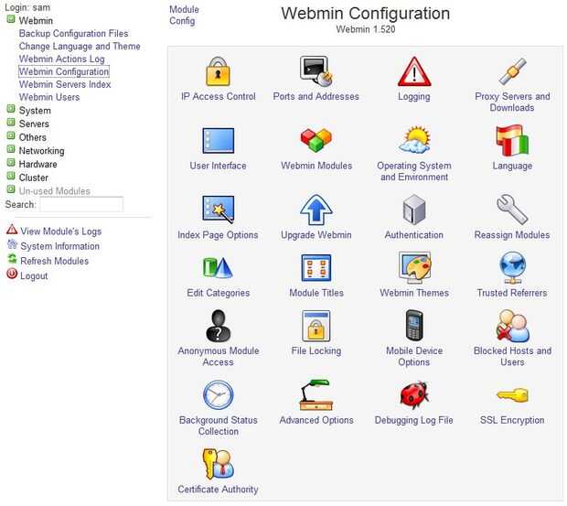Click the red Logout power icon
Image resolution: width=567 pixels, height=506 pixels.
[12, 274]
